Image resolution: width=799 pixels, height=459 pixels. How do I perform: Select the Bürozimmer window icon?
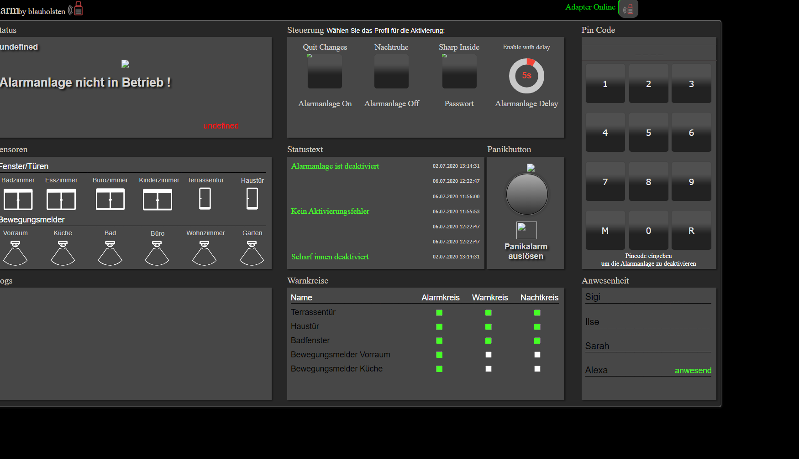coord(110,199)
